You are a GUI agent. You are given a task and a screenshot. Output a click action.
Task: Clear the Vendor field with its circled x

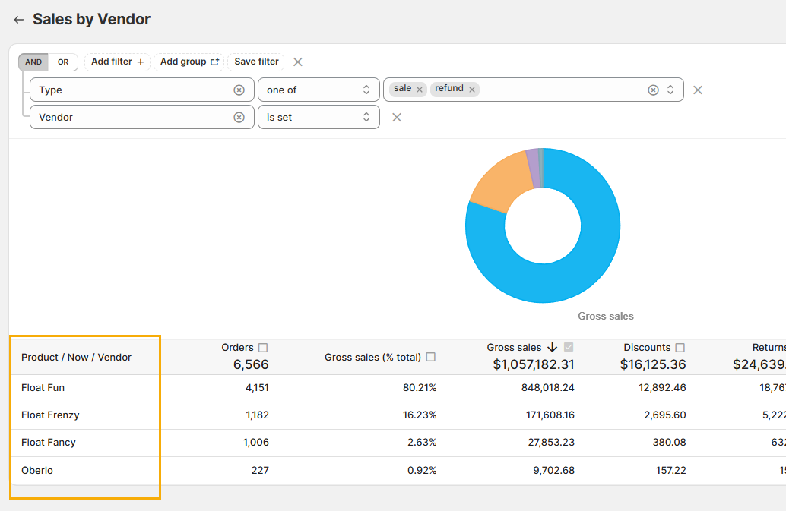[x=239, y=117]
